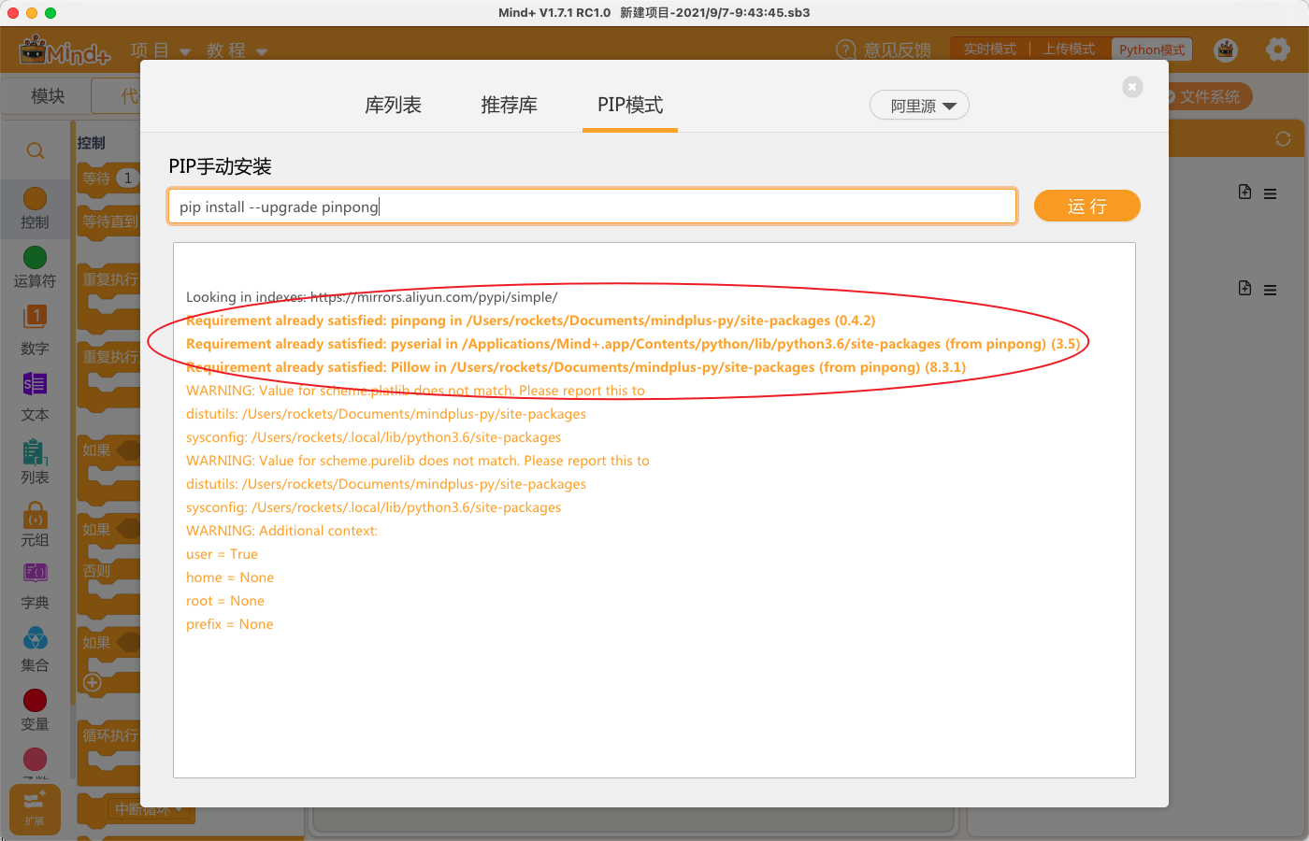This screenshot has width=1309, height=841.
Task: Open the 模块 tab
Action: click(48, 96)
